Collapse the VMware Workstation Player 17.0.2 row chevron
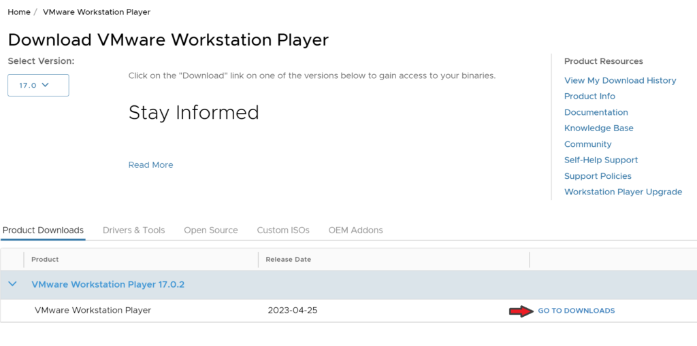The image size is (697, 346). point(12,283)
